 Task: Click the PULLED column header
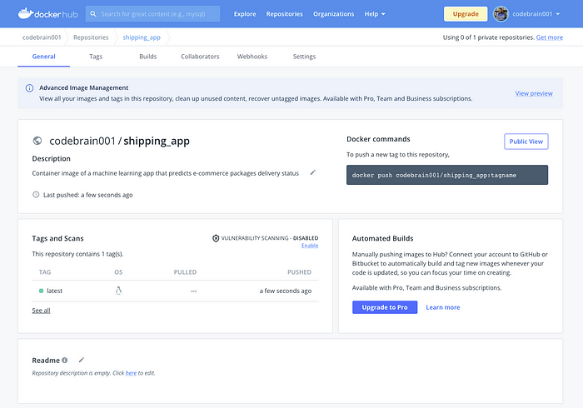[x=185, y=272]
